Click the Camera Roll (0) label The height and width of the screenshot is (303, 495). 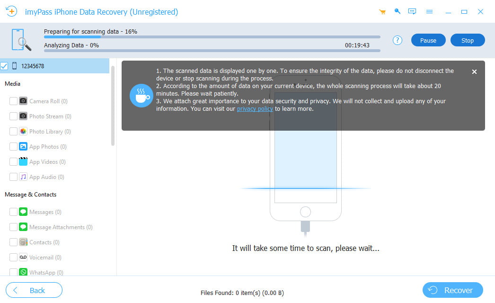coord(48,101)
